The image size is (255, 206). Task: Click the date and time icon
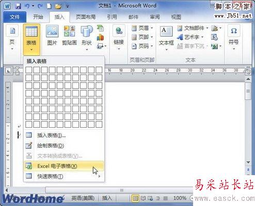click(x=214, y=37)
